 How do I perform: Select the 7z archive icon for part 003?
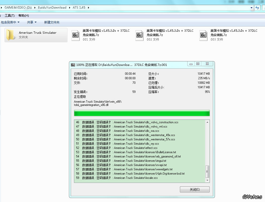203,35
